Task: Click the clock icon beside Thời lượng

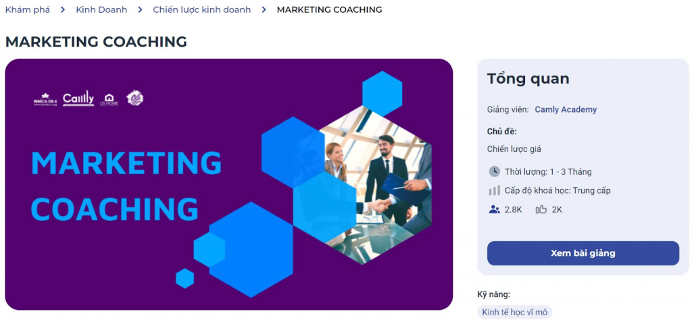Action: (494, 171)
